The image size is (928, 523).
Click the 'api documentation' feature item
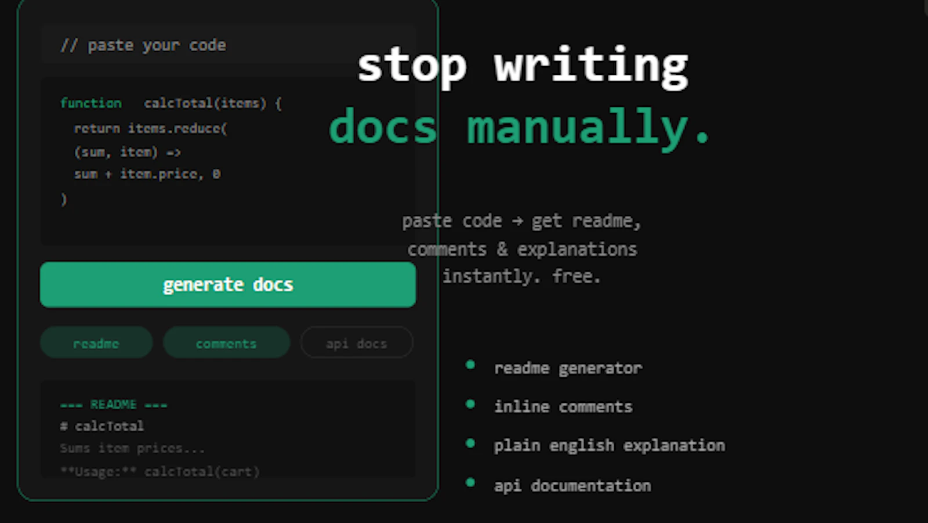[x=572, y=485]
